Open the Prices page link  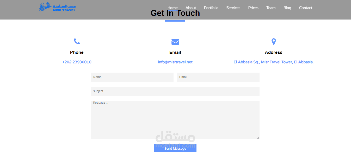point(253,8)
